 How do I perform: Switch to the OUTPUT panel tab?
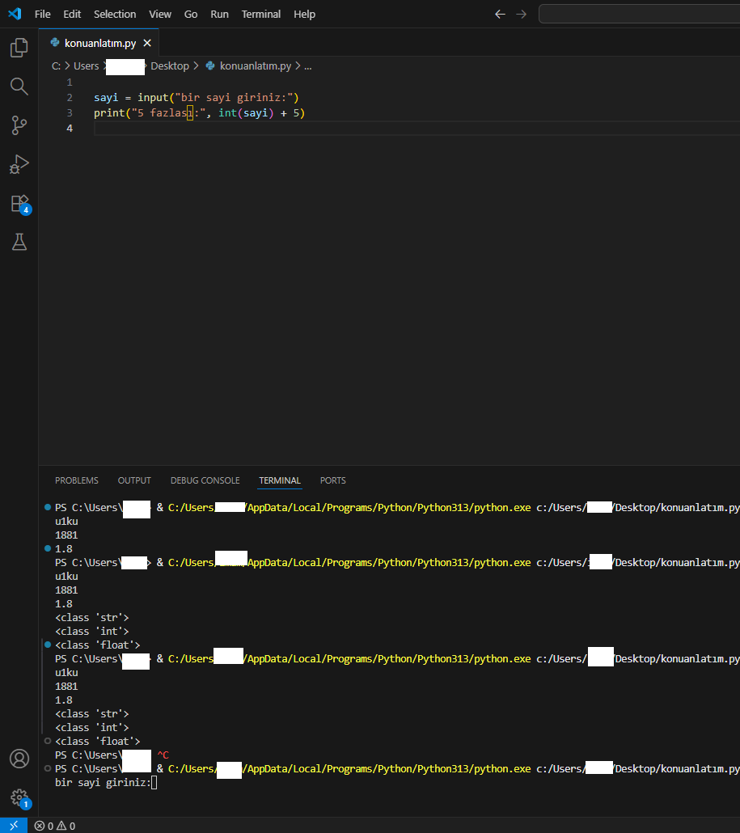(x=134, y=480)
